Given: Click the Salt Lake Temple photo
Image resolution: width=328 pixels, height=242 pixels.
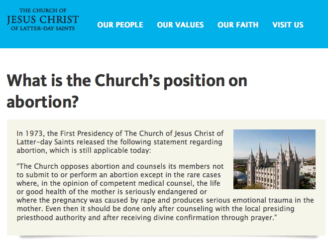Looking at the screenshot, I should (274, 159).
